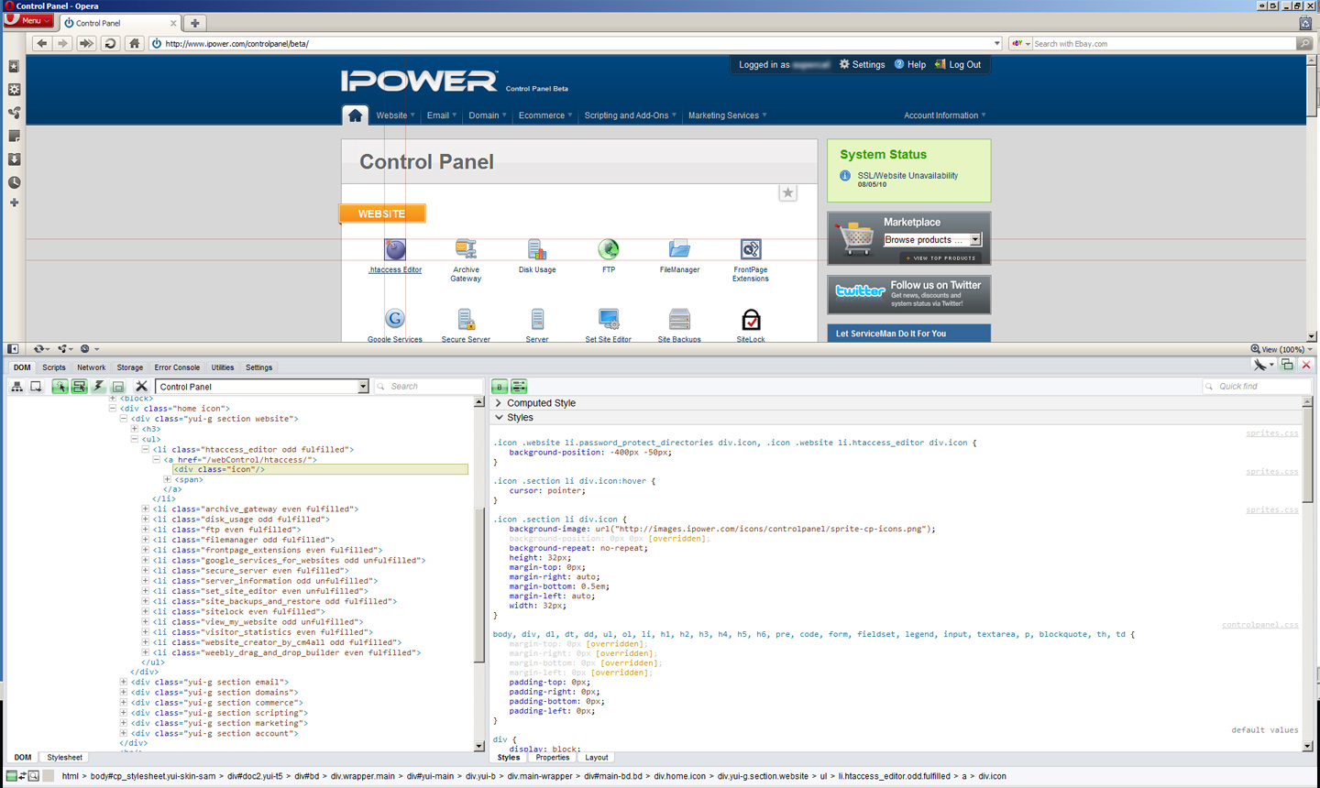Screen dimensions: 1320x788
Task: Open the Site Backups icon
Action: pos(679,319)
